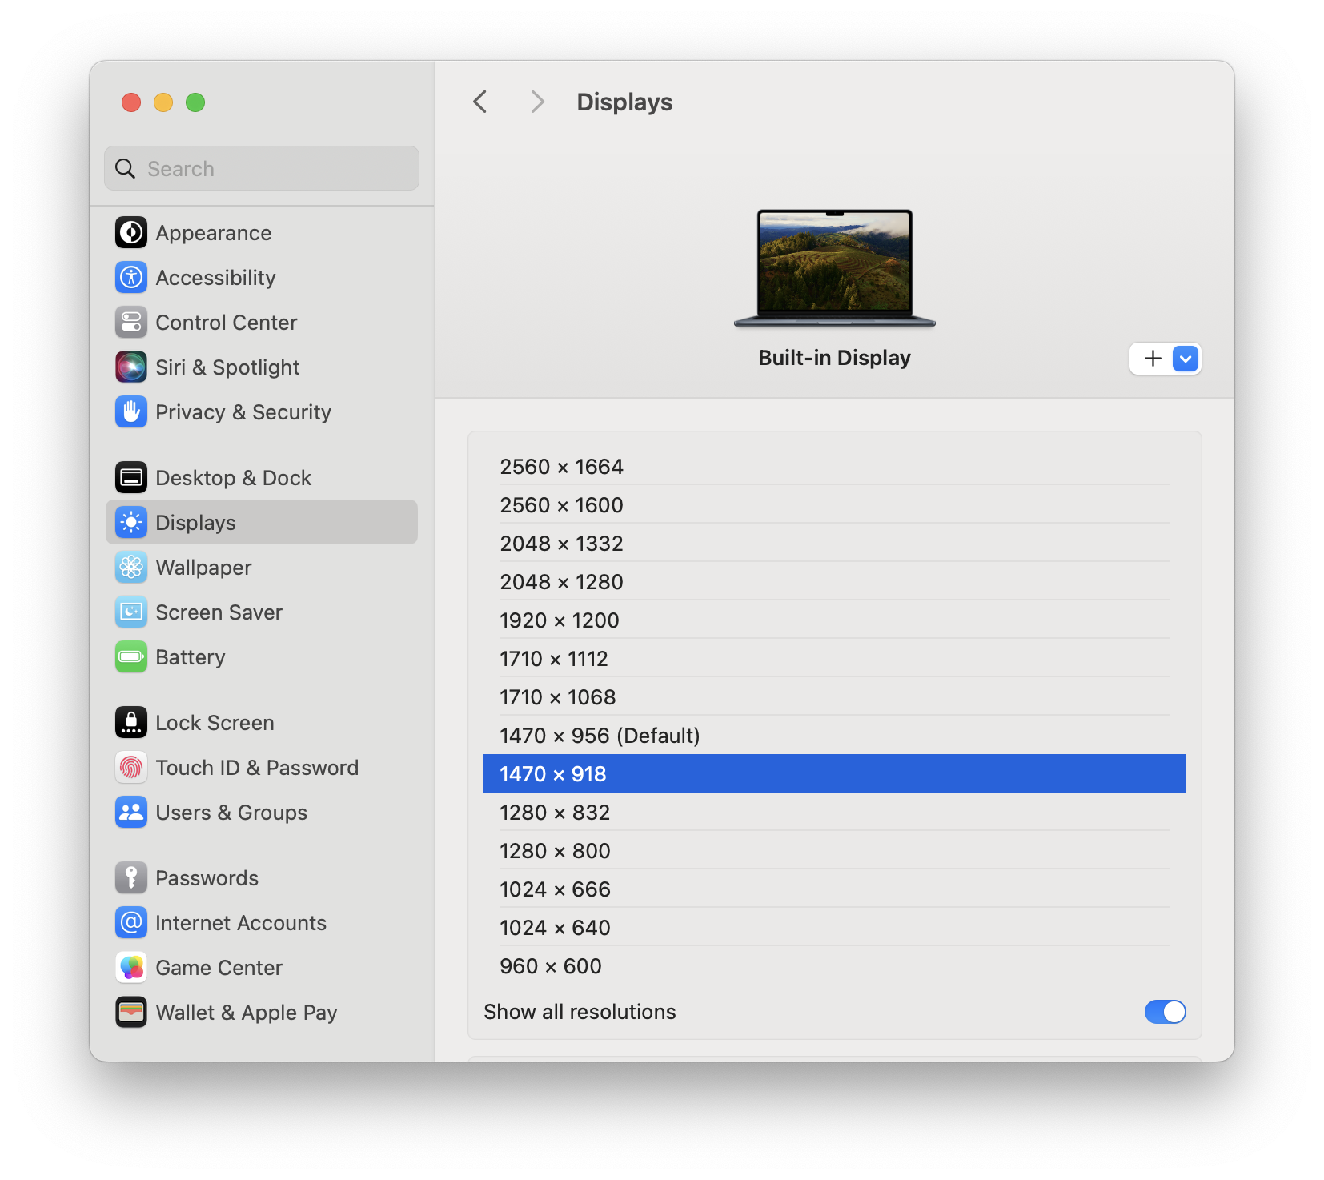1324x1180 pixels.
Task: Click the Built-in Display label
Action: pos(835,358)
